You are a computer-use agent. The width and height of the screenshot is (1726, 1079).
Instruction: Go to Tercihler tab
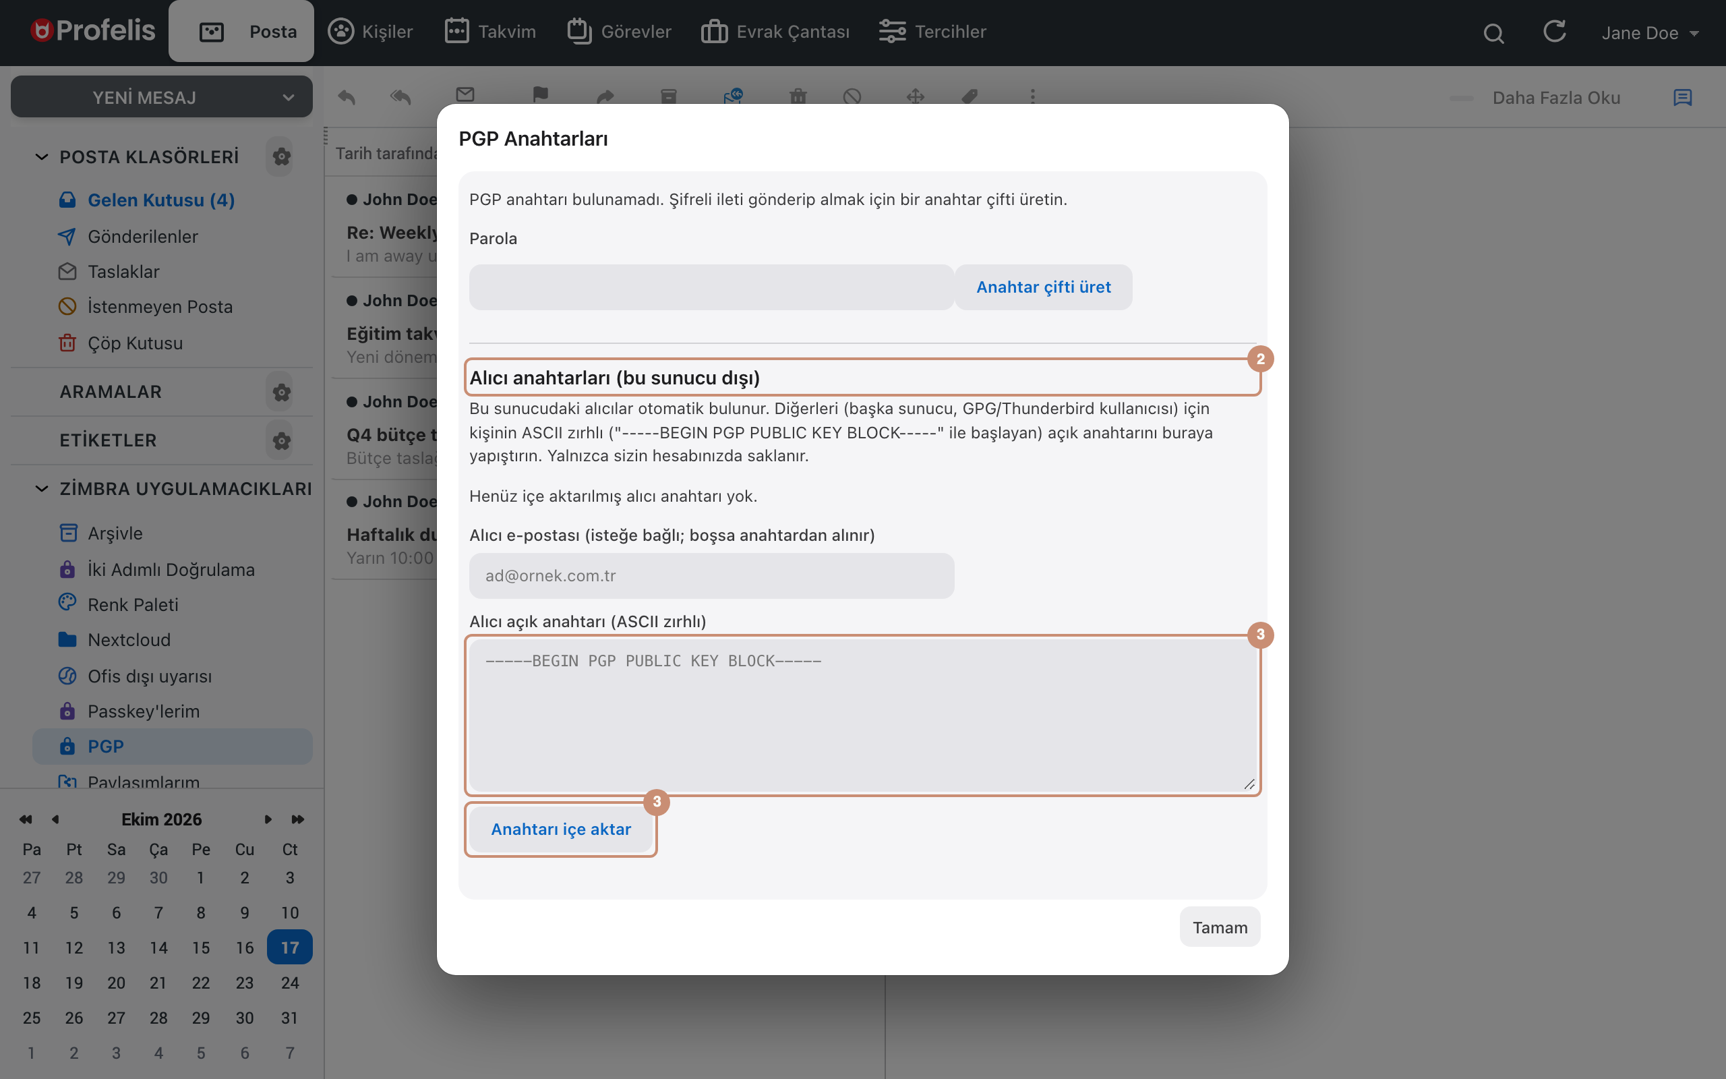pyautogui.click(x=932, y=32)
